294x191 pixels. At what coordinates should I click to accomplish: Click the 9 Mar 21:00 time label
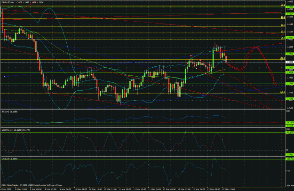point(65,189)
